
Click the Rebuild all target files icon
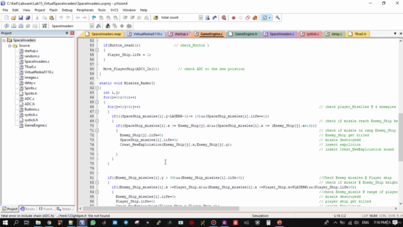[x=21, y=26]
